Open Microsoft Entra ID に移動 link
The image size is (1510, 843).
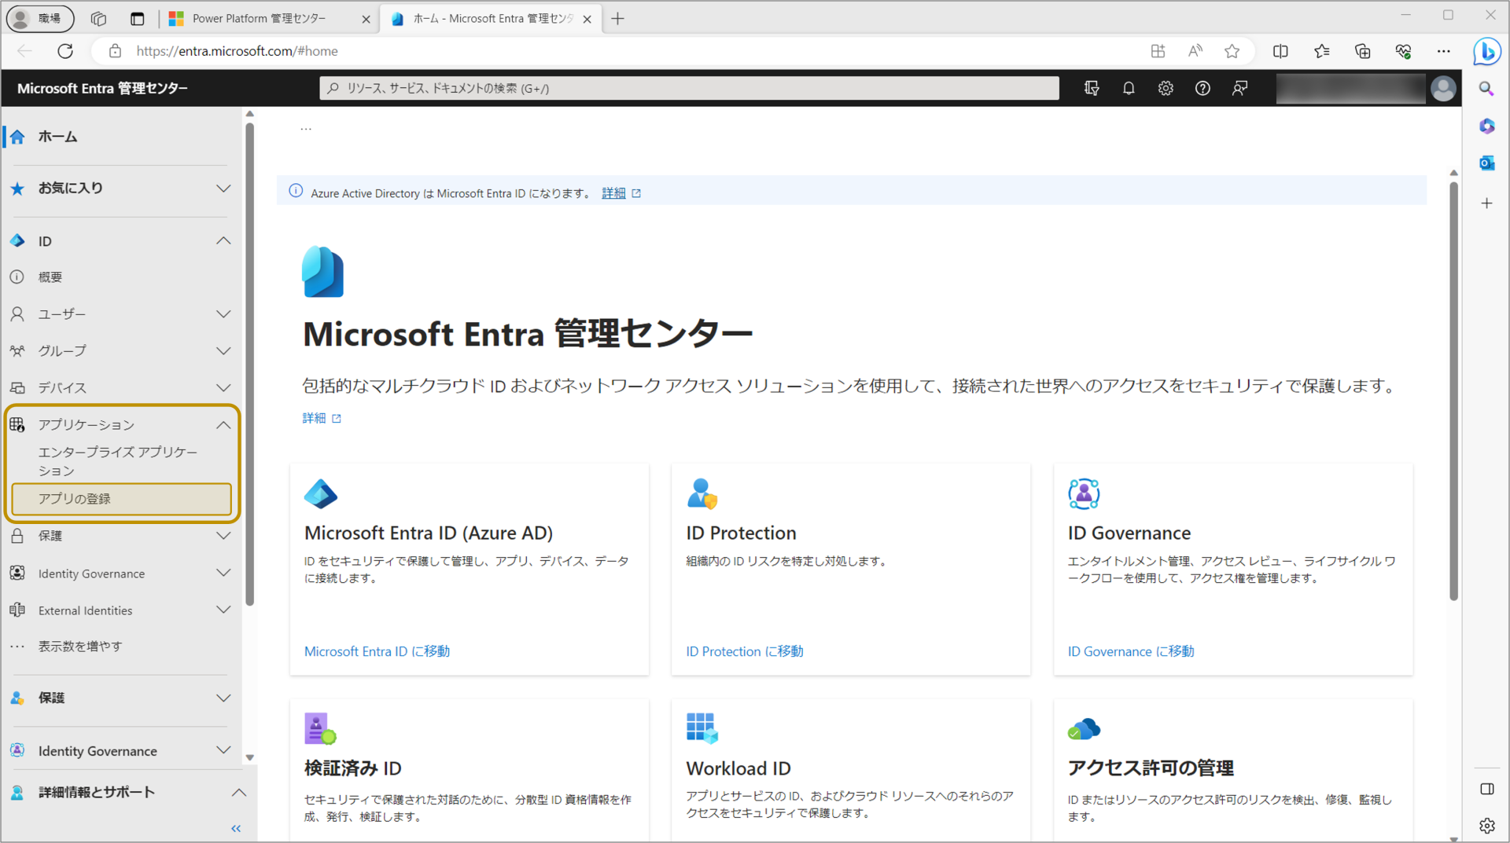[x=377, y=651]
